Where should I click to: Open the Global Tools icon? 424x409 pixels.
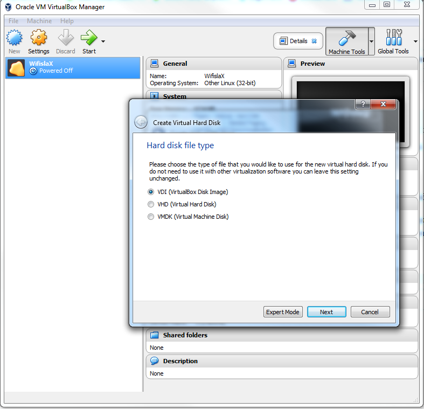tap(394, 37)
